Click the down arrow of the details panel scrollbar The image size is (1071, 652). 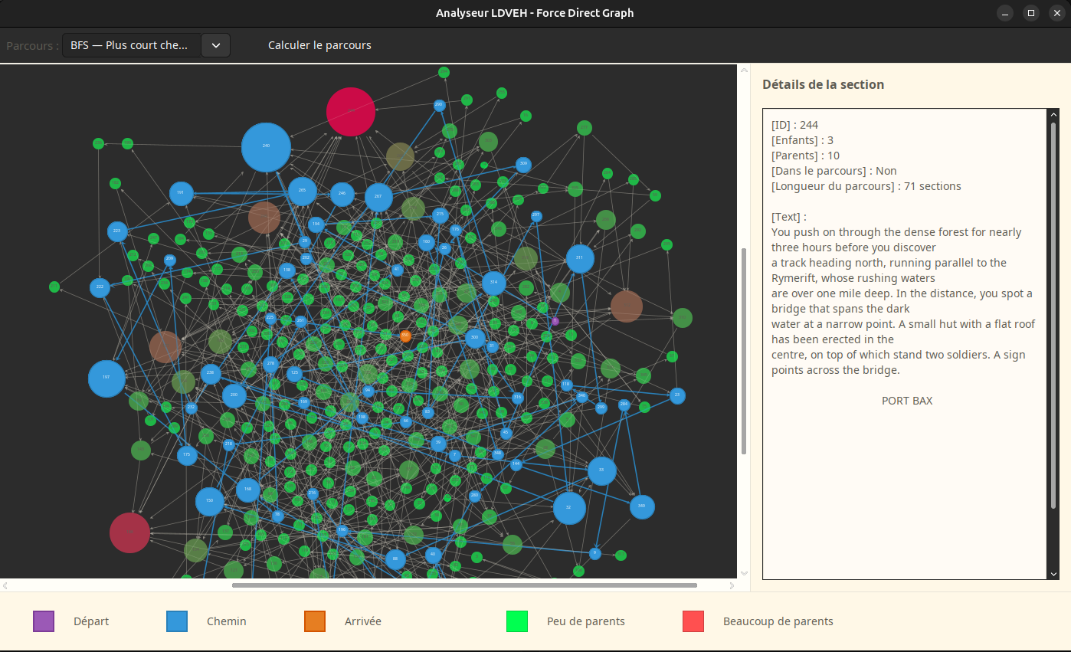(1053, 574)
